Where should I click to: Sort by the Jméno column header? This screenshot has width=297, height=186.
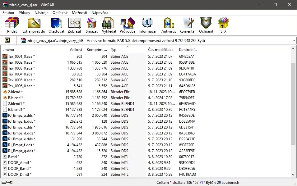30,50
